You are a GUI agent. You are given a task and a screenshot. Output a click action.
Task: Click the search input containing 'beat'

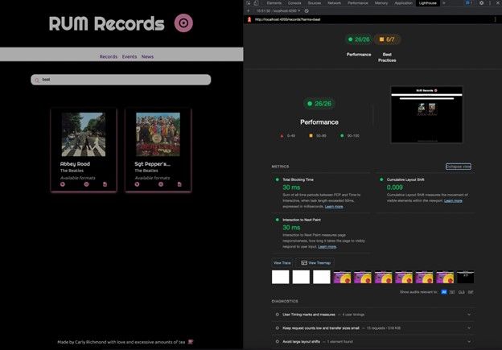[121, 80]
